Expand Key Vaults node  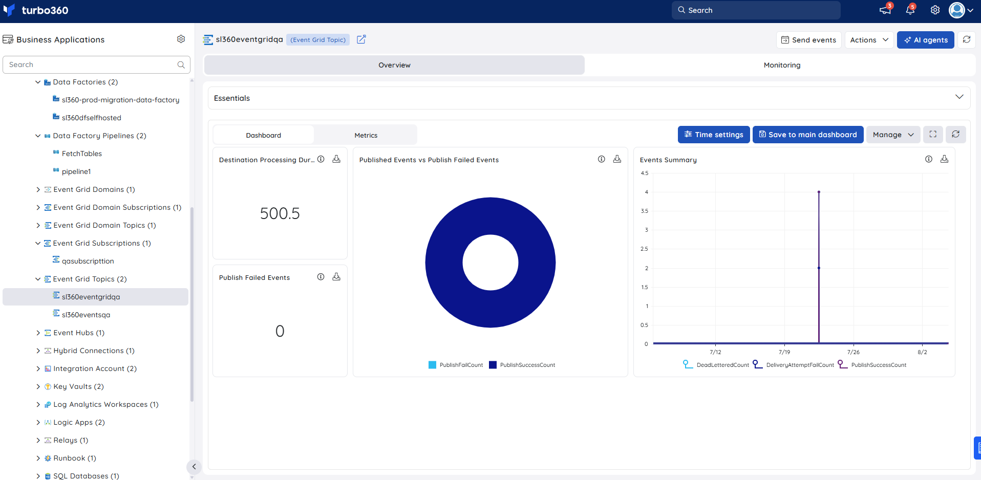(x=38, y=386)
